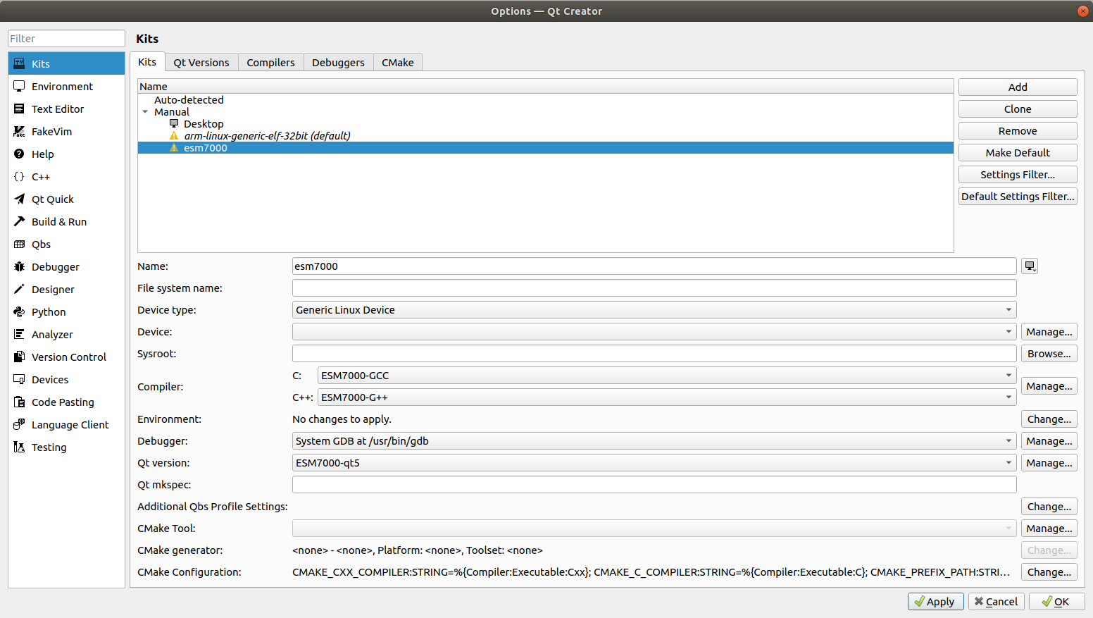Select the arm-linux-generic-elf-32bit kit
1093x618 pixels.
pyautogui.click(x=267, y=136)
